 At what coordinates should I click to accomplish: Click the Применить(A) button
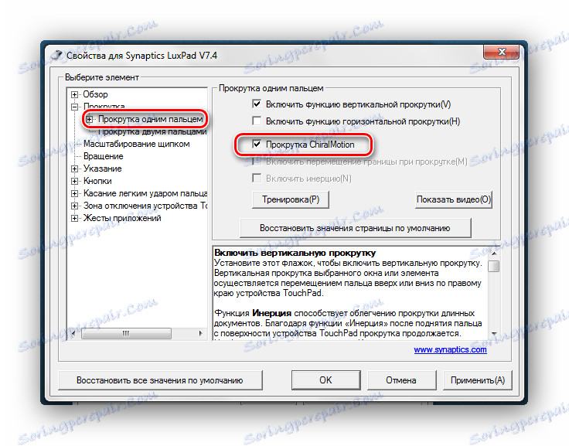[477, 380]
